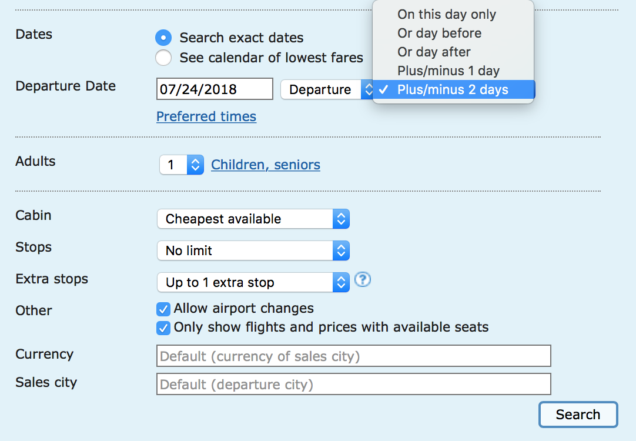Select Search exact dates radio button
This screenshot has width=636, height=441.
[x=163, y=38]
